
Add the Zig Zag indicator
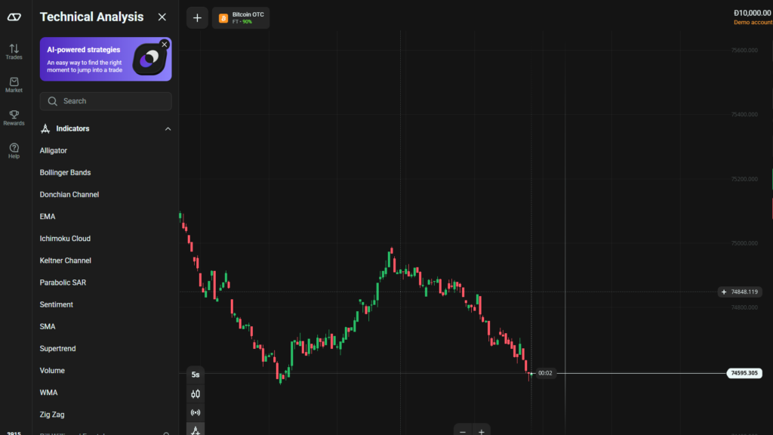tap(52, 415)
